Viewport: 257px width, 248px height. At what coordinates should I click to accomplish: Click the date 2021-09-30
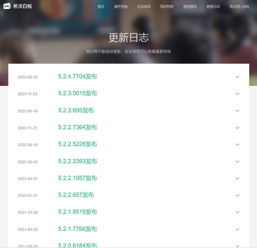[28, 230]
